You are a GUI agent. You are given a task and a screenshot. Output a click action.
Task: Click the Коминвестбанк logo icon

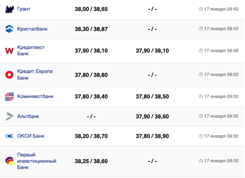click(9, 96)
